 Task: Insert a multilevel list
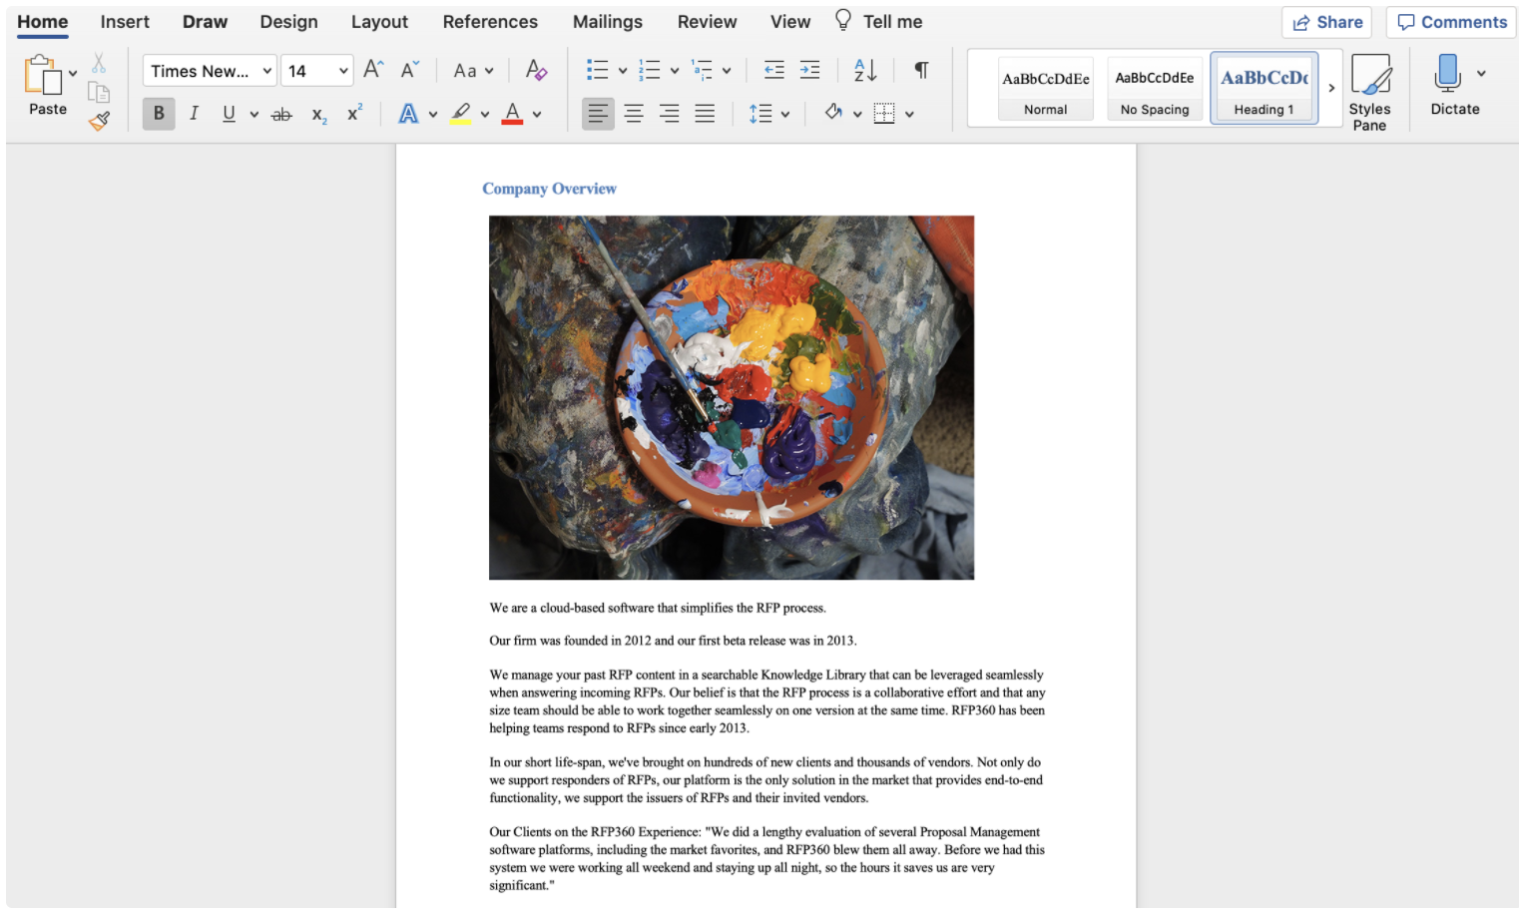702,70
